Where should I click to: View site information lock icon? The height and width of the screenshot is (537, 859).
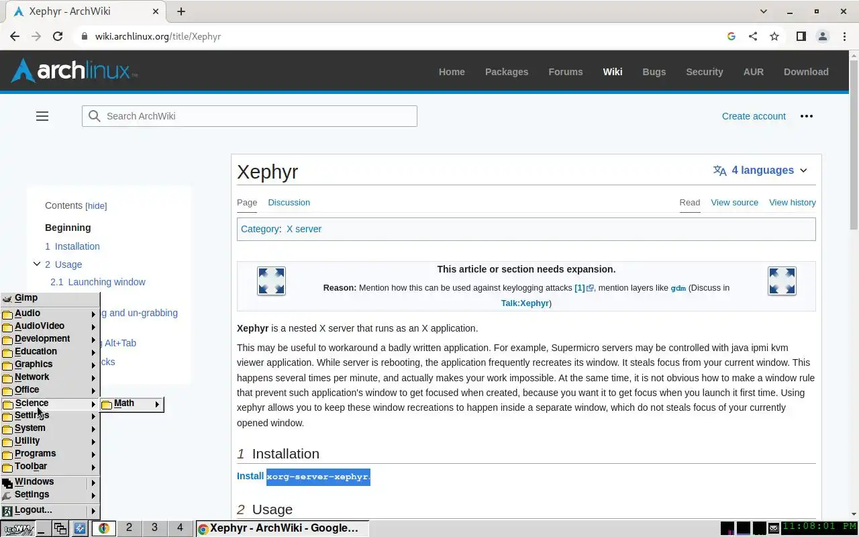pyautogui.click(x=85, y=36)
